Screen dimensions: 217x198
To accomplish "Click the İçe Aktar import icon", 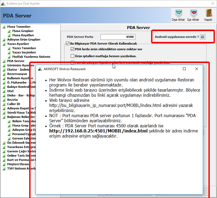I will point(194,13).
